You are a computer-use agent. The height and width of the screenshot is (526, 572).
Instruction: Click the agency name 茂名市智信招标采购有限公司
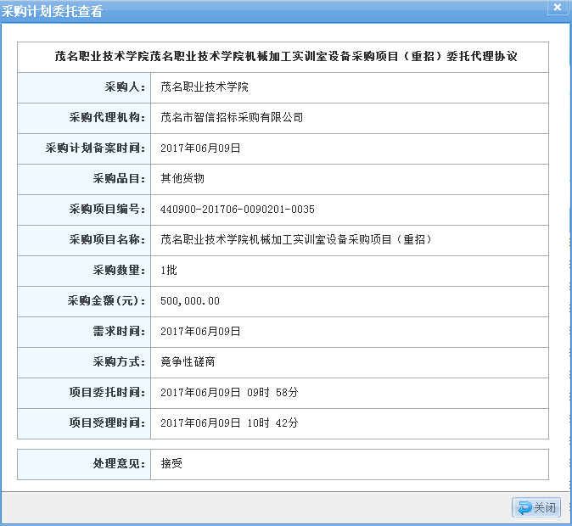click(x=232, y=118)
